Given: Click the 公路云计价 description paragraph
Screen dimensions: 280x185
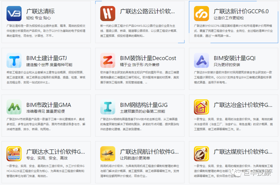Looking at the screenshot, I should point(139,31).
